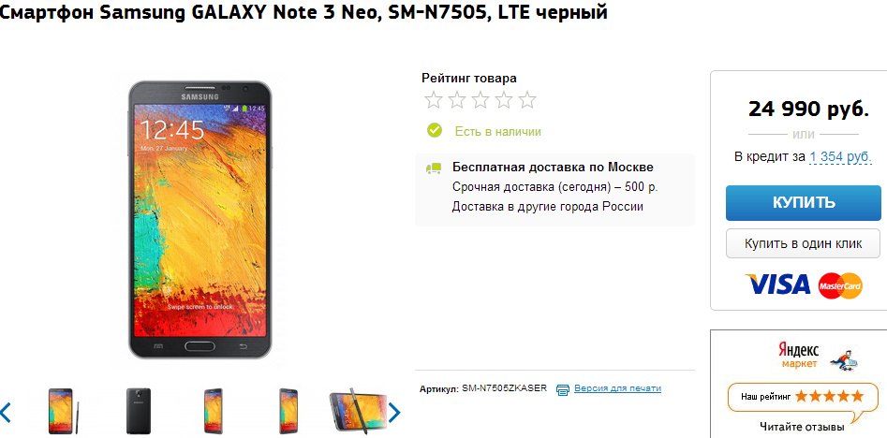
Task: Select the black back-view phone thumbnail
Action: click(139, 411)
